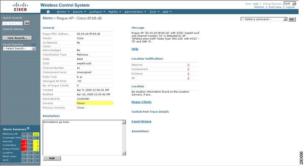Open Alarm Summary info icon
The width and height of the screenshot is (304, 166).
(x=28, y=128)
